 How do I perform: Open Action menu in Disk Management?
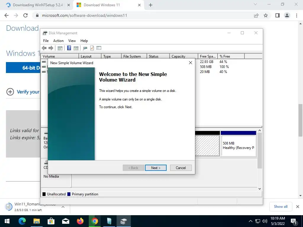coord(58,41)
